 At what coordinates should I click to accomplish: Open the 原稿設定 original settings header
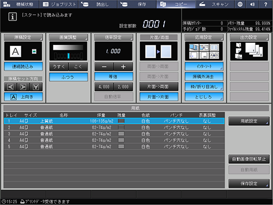(23, 37)
